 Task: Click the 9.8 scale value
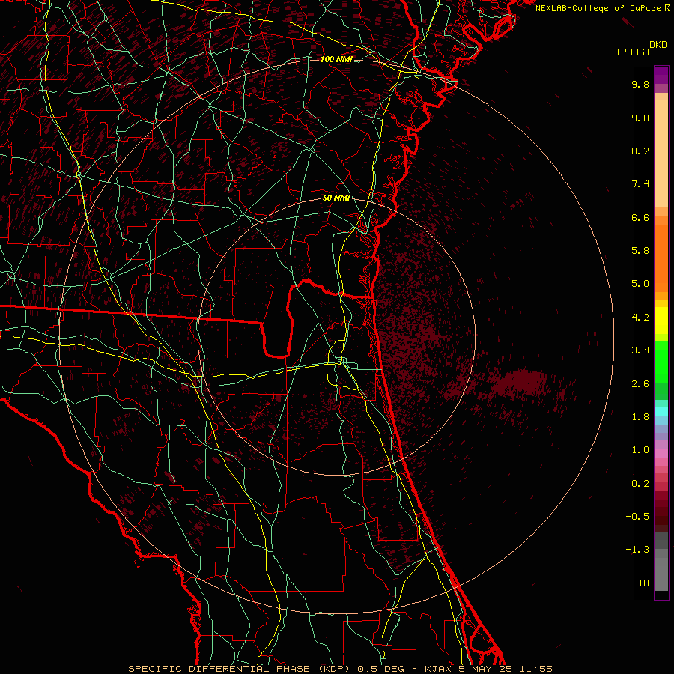pos(640,84)
